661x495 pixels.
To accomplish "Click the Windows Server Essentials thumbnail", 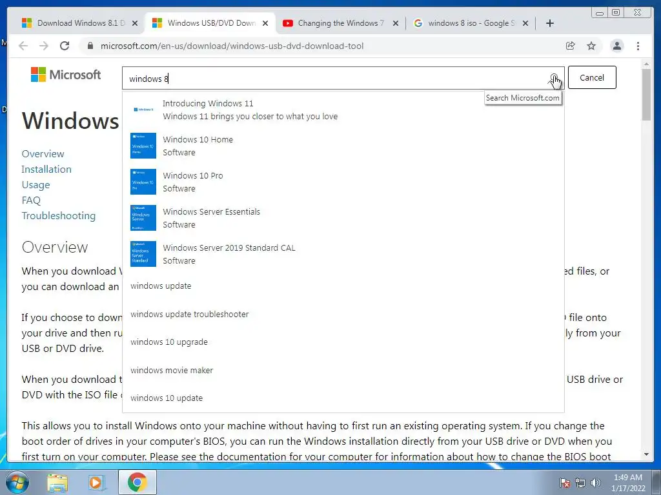I will pyautogui.click(x=143, y=218).
